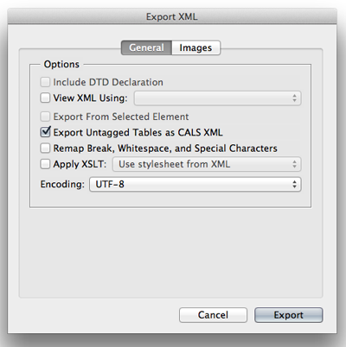Click the Encoding label text
The image size is (346, 347).
[x=62, y=184]
